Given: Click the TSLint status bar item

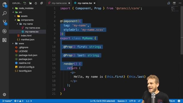Looking at the screenshot, I should 172,101.
